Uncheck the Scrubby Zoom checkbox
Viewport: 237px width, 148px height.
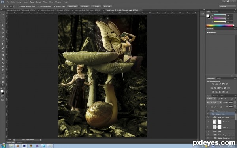55,6
